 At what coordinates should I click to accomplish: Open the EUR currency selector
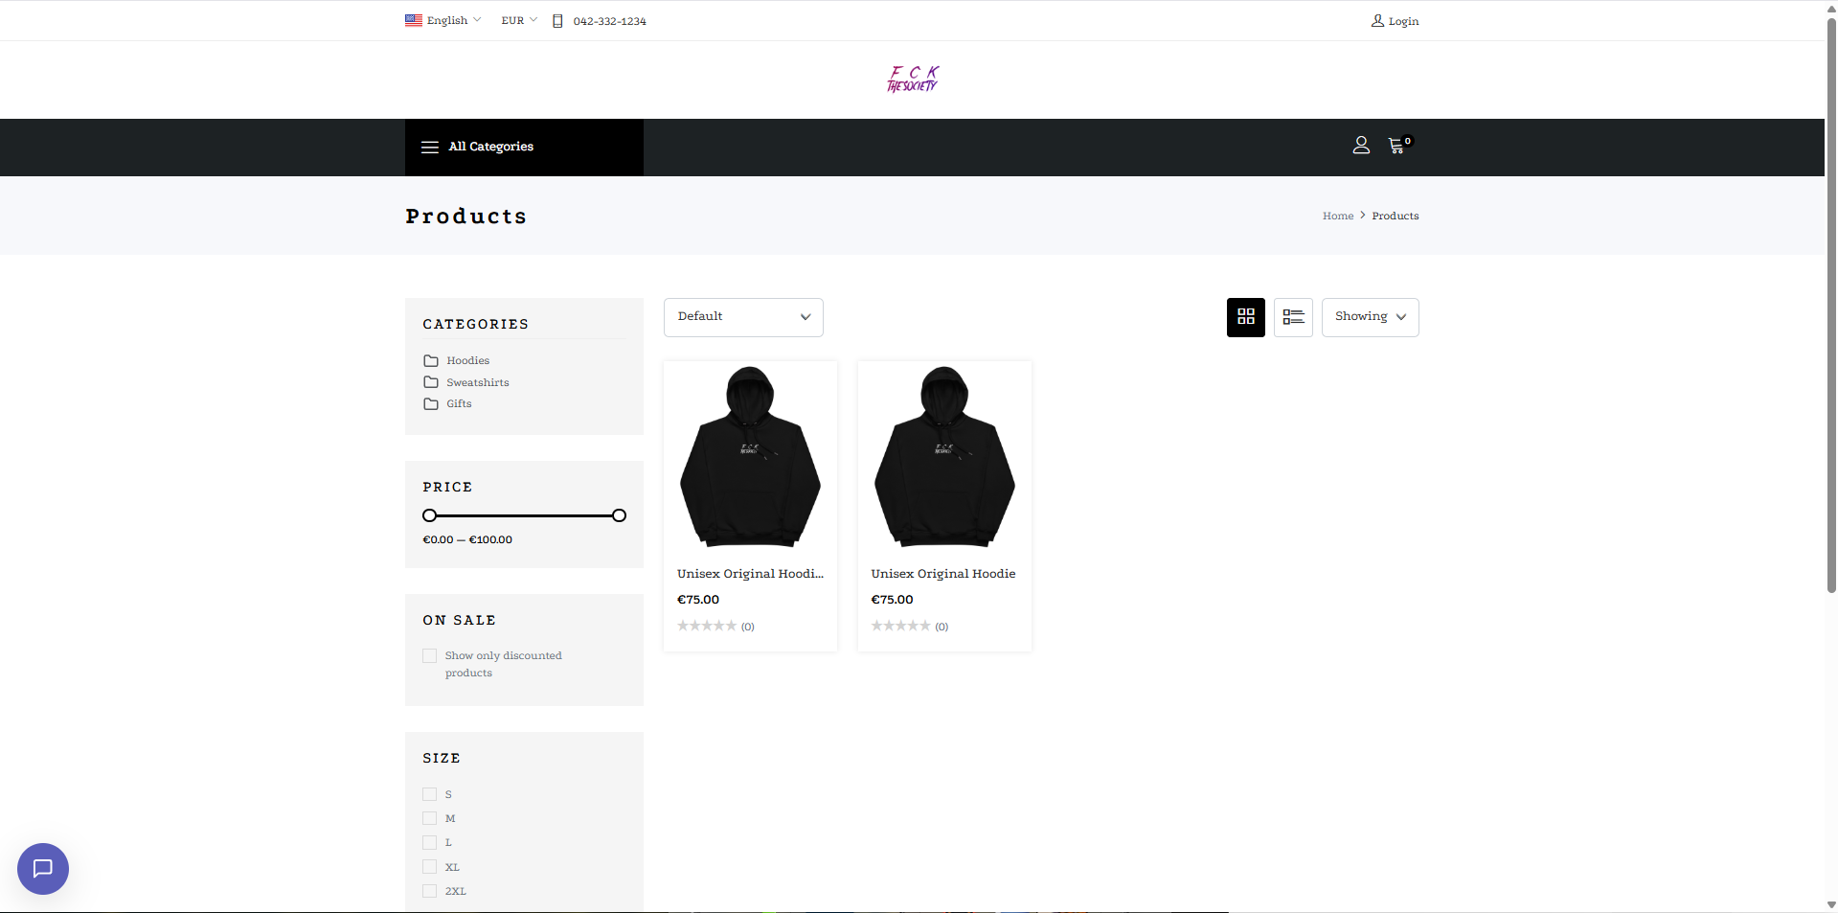click(519, 21)
